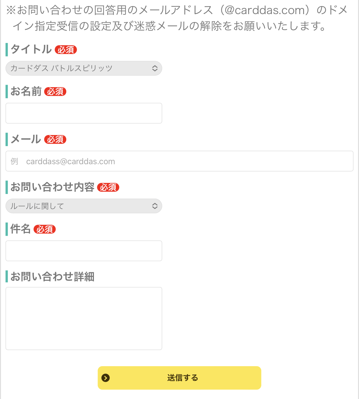
Task: Submit the form with the 送信する button
Action: coord(182,378)
